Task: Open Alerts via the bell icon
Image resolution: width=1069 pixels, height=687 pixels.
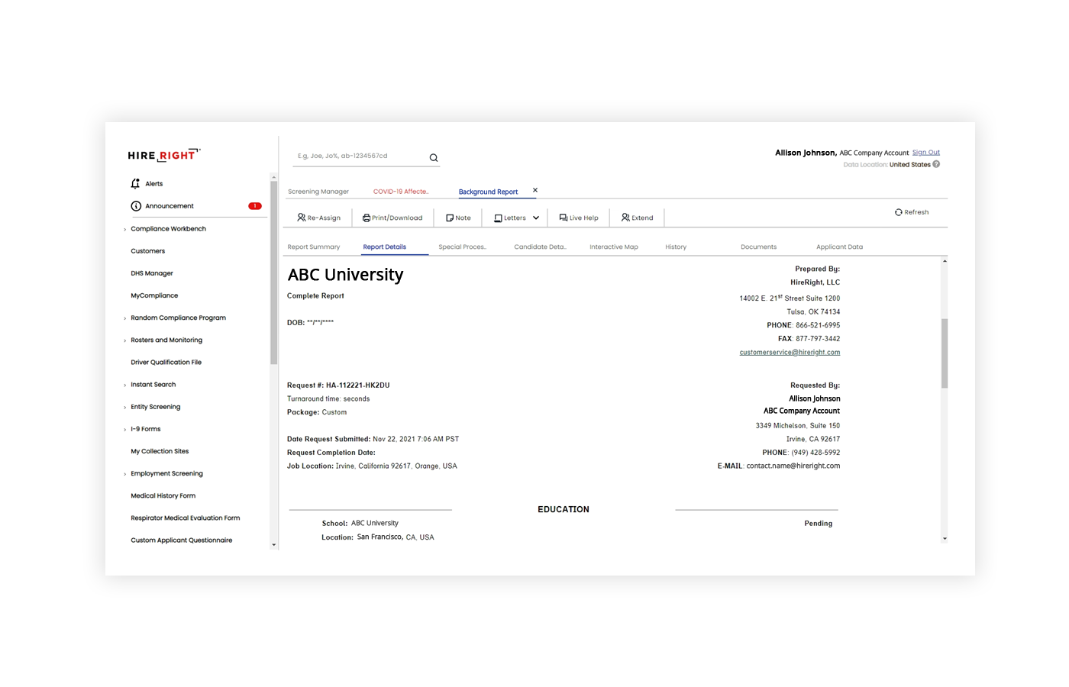Action: click(x=134, y=183)
